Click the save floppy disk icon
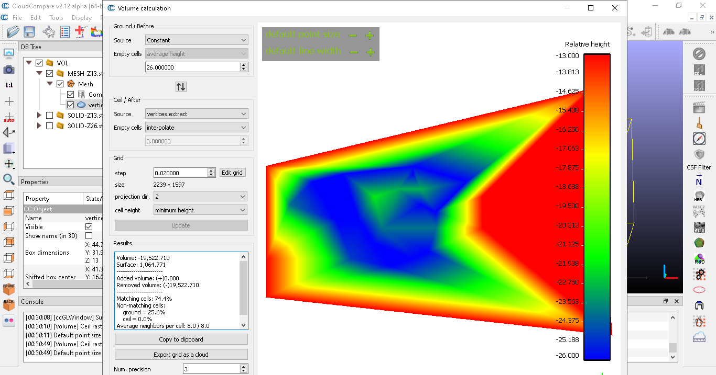716x375 pixels. pyautogui.click(x=29, y=32)
